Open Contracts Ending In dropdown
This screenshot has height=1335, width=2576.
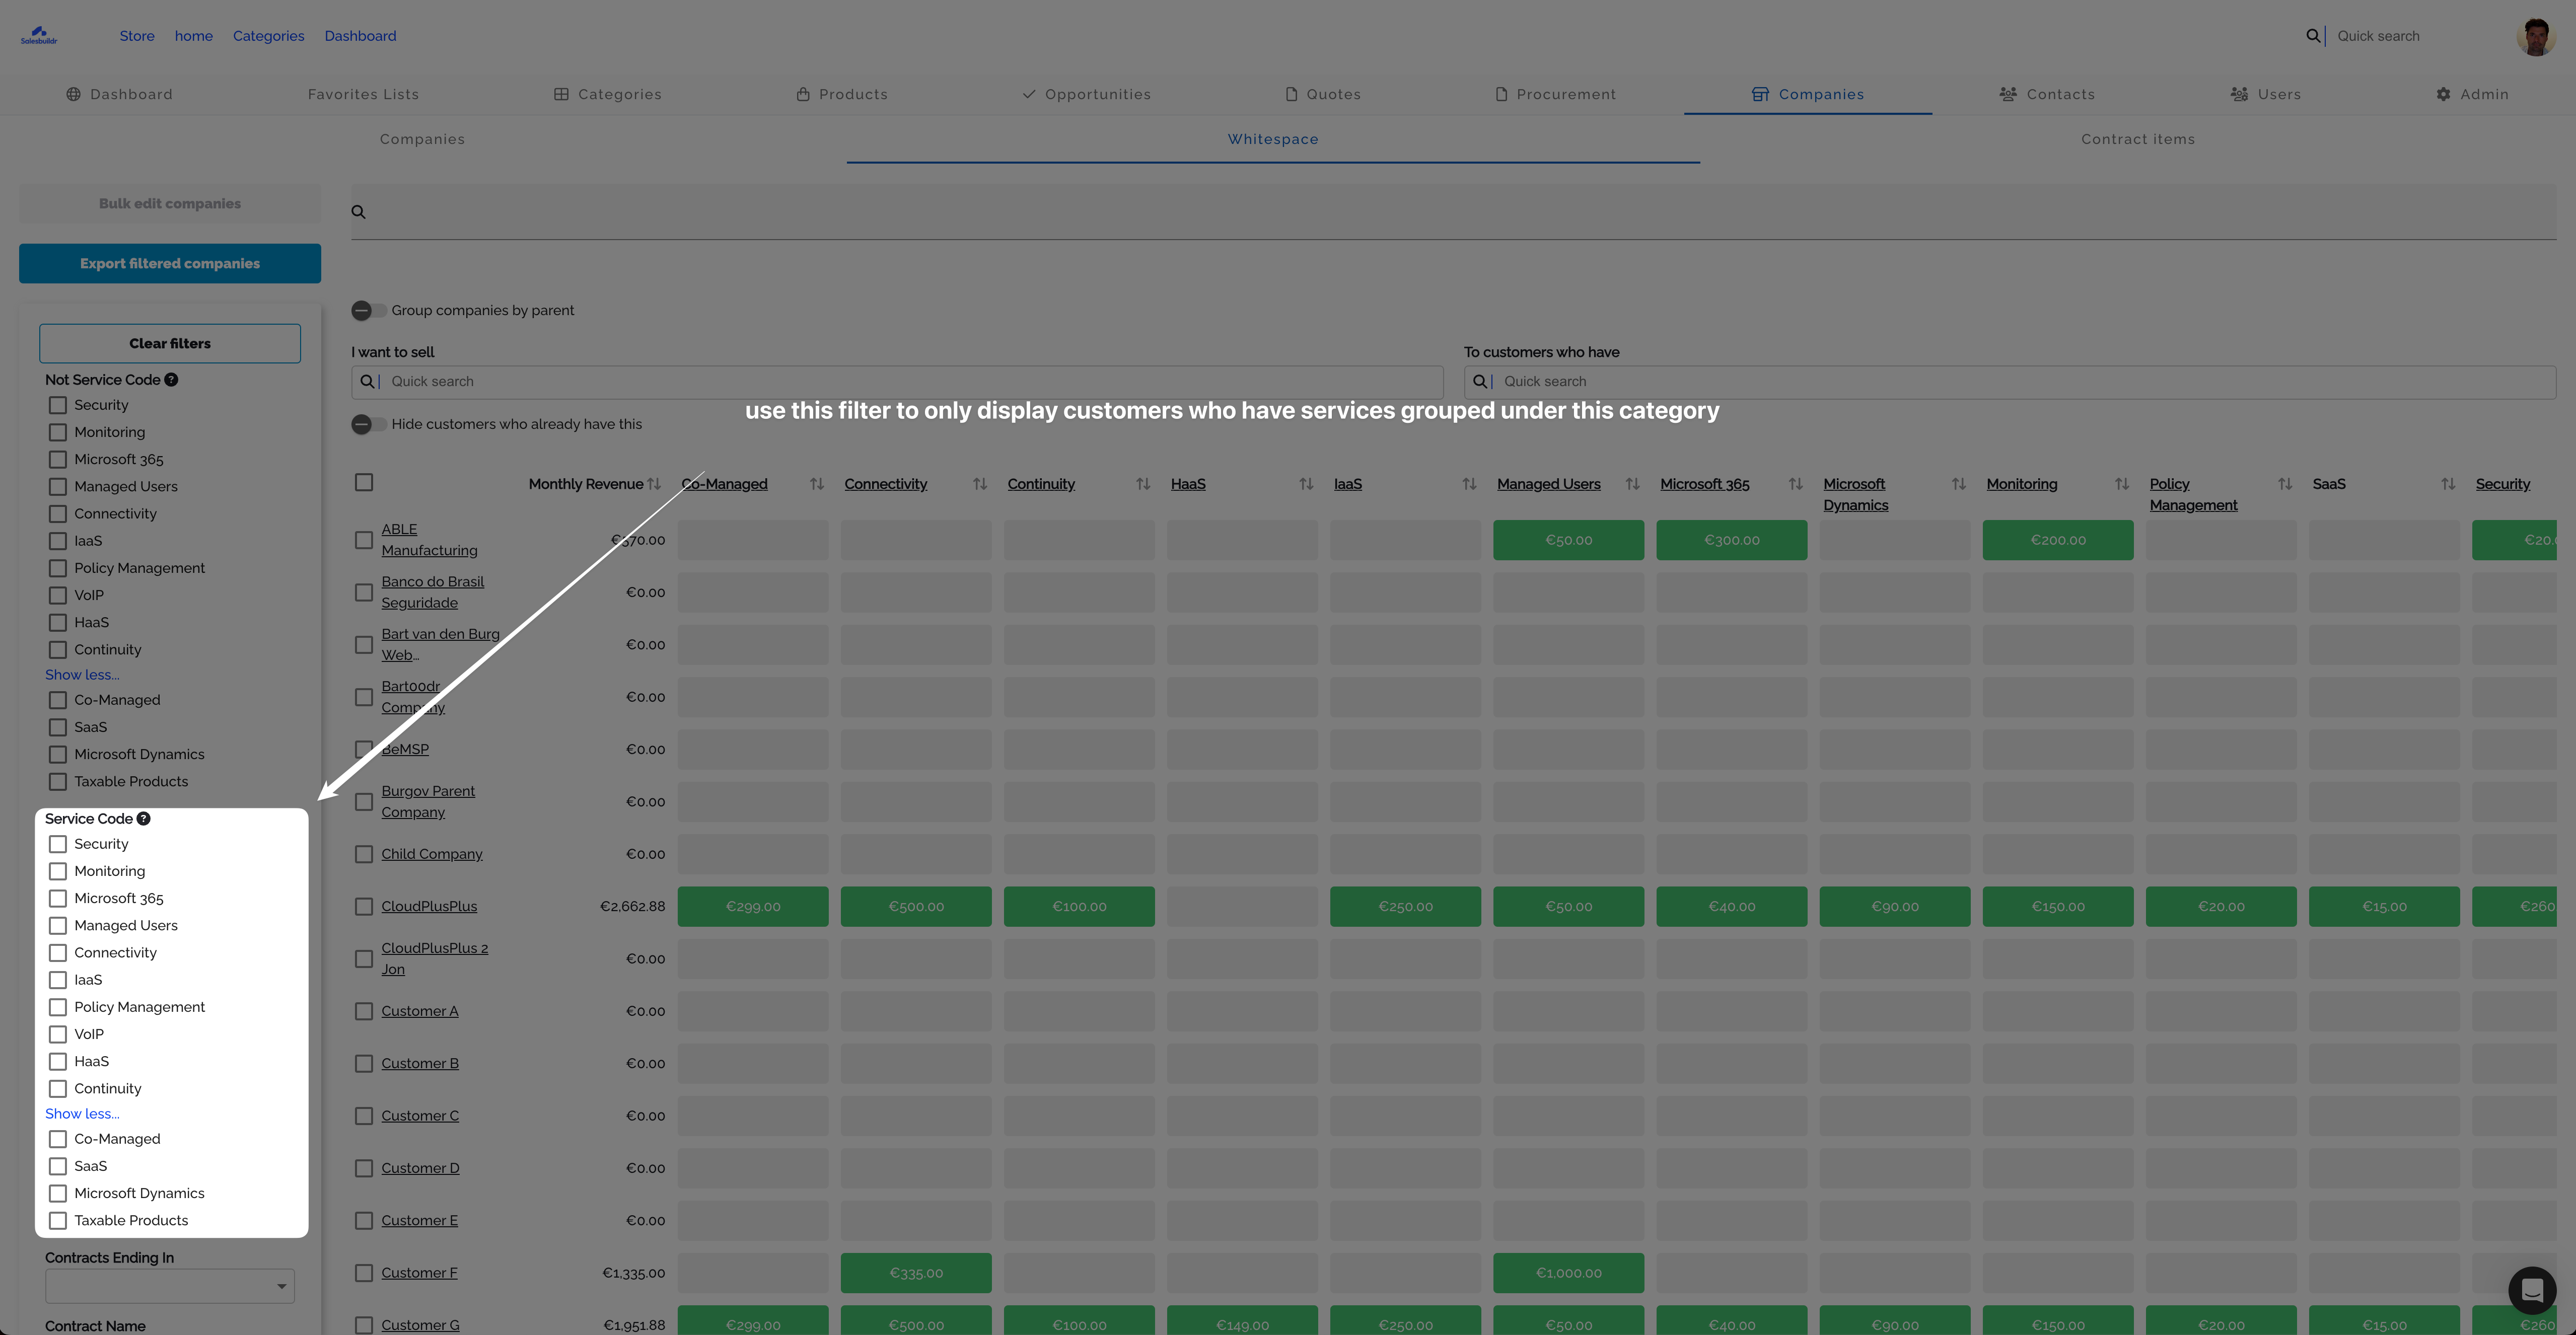(x=170, y=1286)
